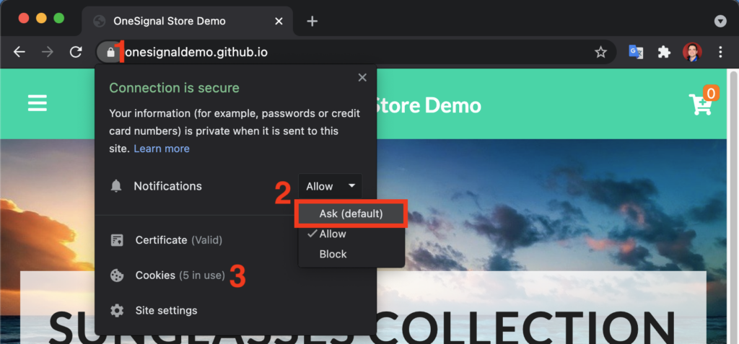Open the Chrome three-dot menu
This screenshot has height=344, width=739.
click(x=720, y=52)
